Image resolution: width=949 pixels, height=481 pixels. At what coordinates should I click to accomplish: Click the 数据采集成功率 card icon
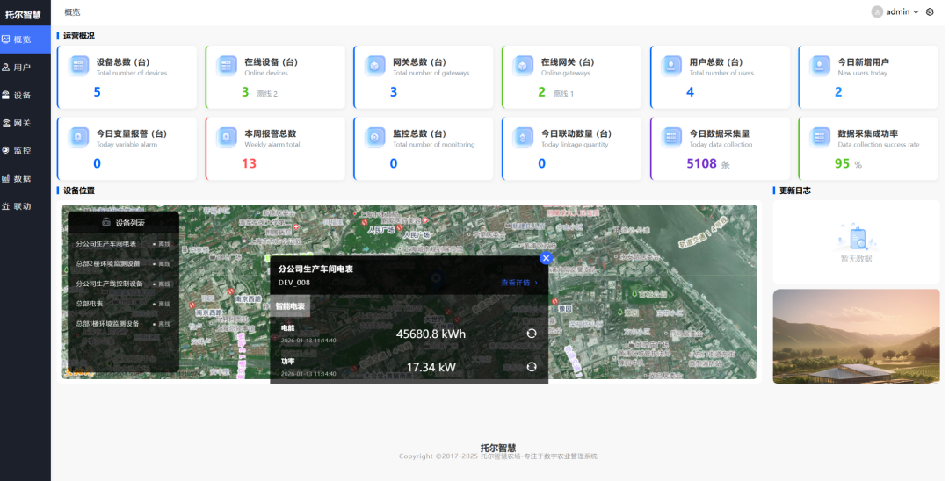[820, 137]
